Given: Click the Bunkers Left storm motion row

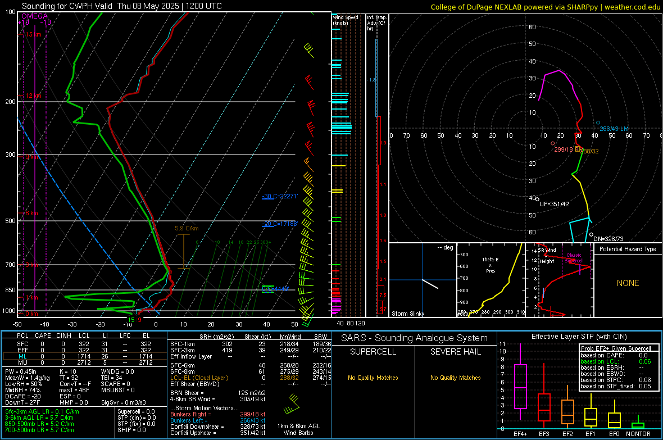Looking at the screenshot, I should pyautogui.click(x=218, y=420).
